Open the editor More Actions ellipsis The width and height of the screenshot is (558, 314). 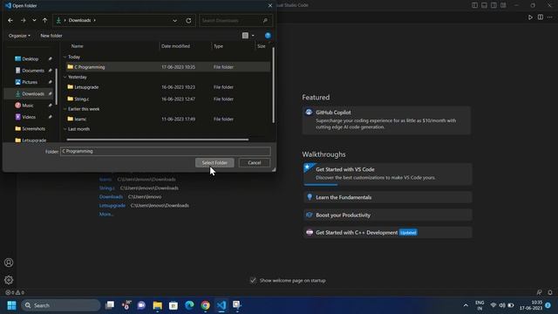click(x=550, y=17)
